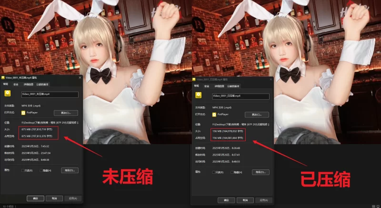
Task: Close the Video_0001_未压缩.mp4 properties window
Action: pos(80,77)
